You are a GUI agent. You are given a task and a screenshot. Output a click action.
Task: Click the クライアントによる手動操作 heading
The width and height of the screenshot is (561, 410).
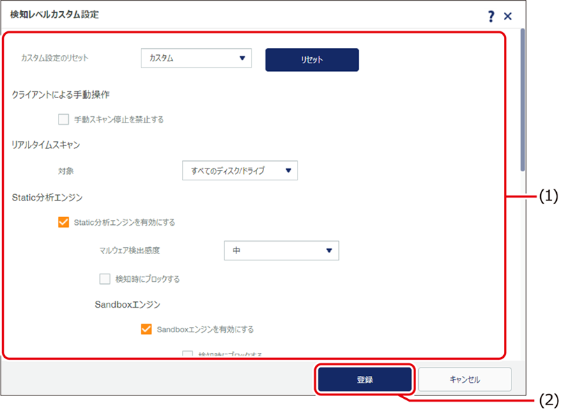61,95
